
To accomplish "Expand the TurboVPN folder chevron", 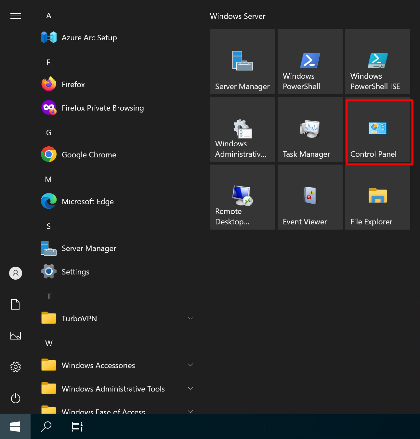I will click(x=190, y=318).
